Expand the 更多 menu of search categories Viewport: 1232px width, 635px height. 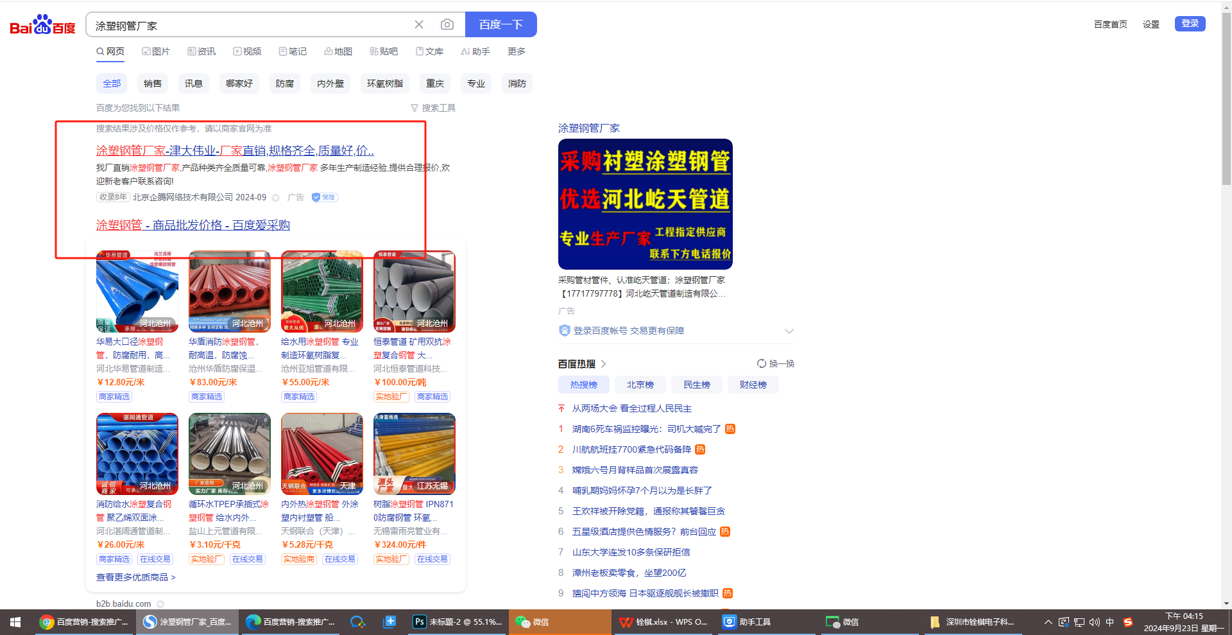tap(517, 51)
